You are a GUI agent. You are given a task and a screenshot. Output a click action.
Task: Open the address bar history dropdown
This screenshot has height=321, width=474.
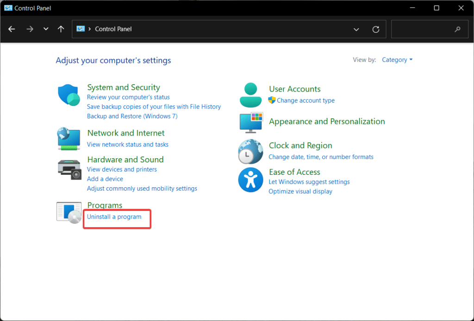point(356,29)
